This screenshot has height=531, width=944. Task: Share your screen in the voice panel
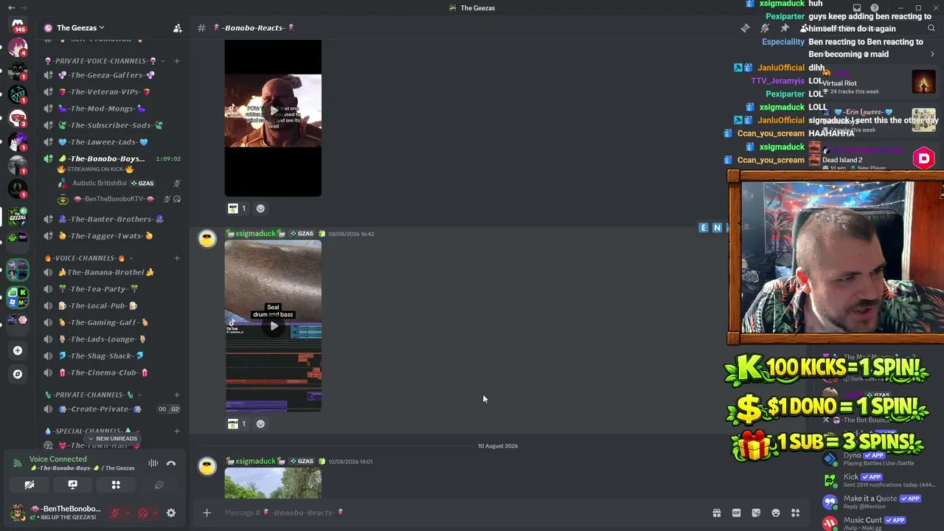(x=72, y=485)
